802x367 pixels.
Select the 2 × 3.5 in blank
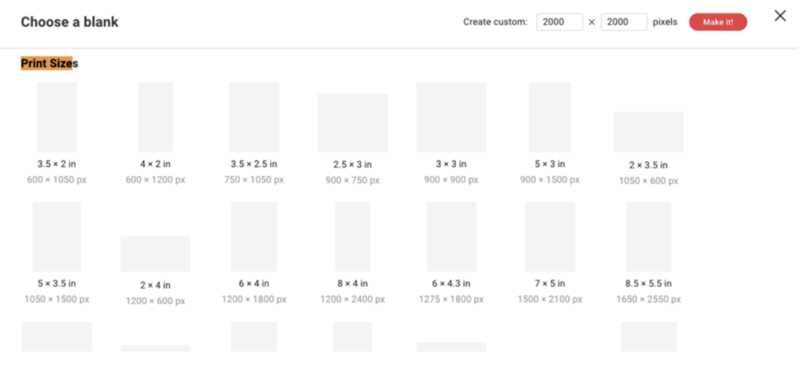[648, 131]
